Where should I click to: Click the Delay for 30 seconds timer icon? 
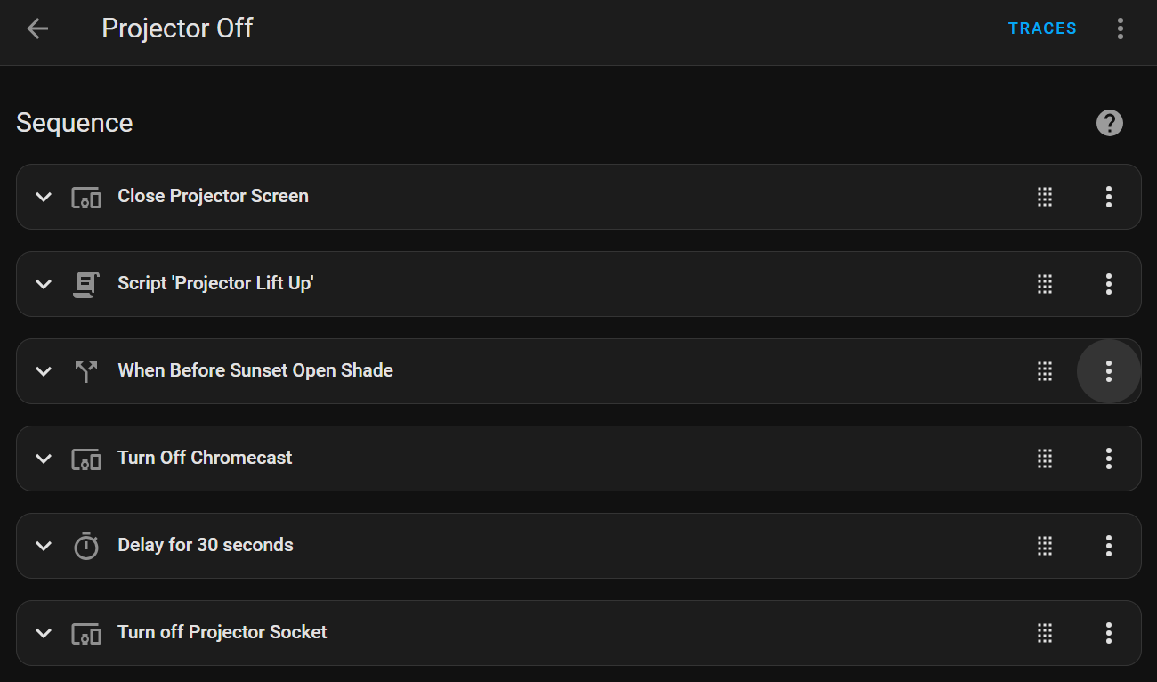[x=86, y=546]
